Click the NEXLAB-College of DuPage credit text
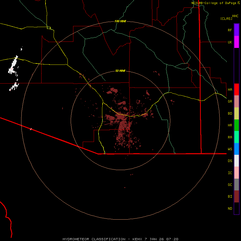 tap(215, 3)
